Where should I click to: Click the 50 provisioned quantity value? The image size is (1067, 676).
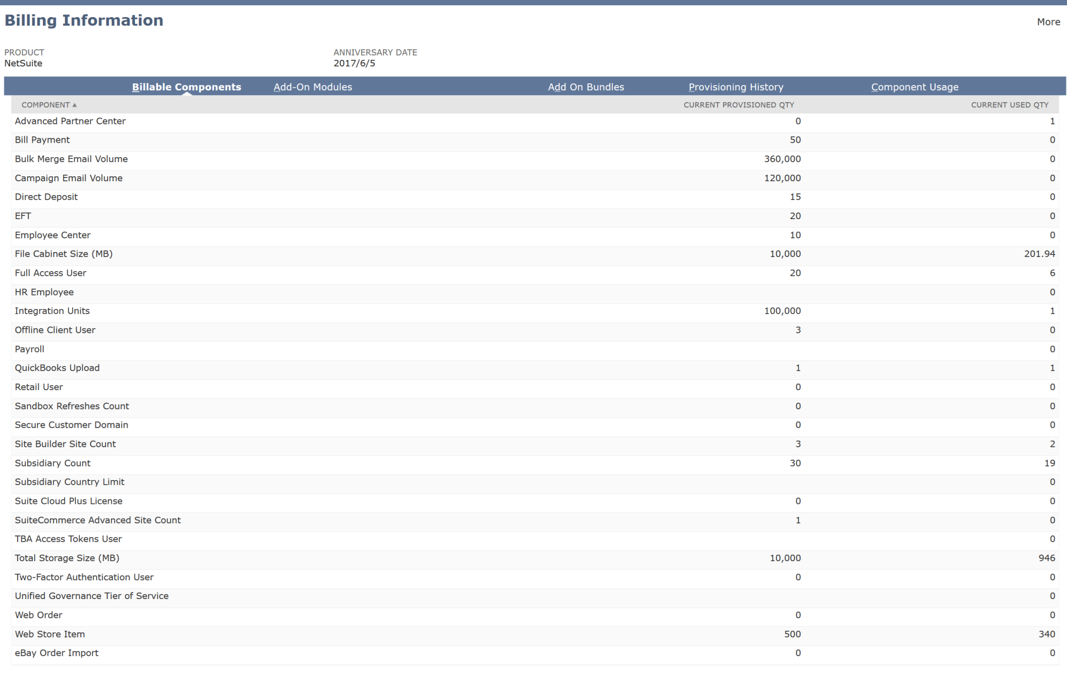coord(795,140)
